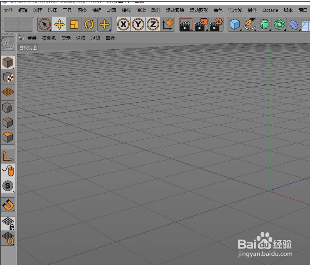
Task: Click the Subdivision Surface generator icon
Action: point(264,24)
